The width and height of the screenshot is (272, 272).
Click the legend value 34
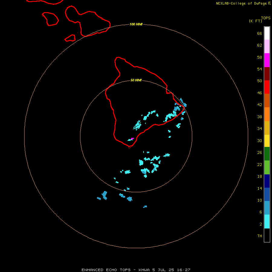pos(260,128)
